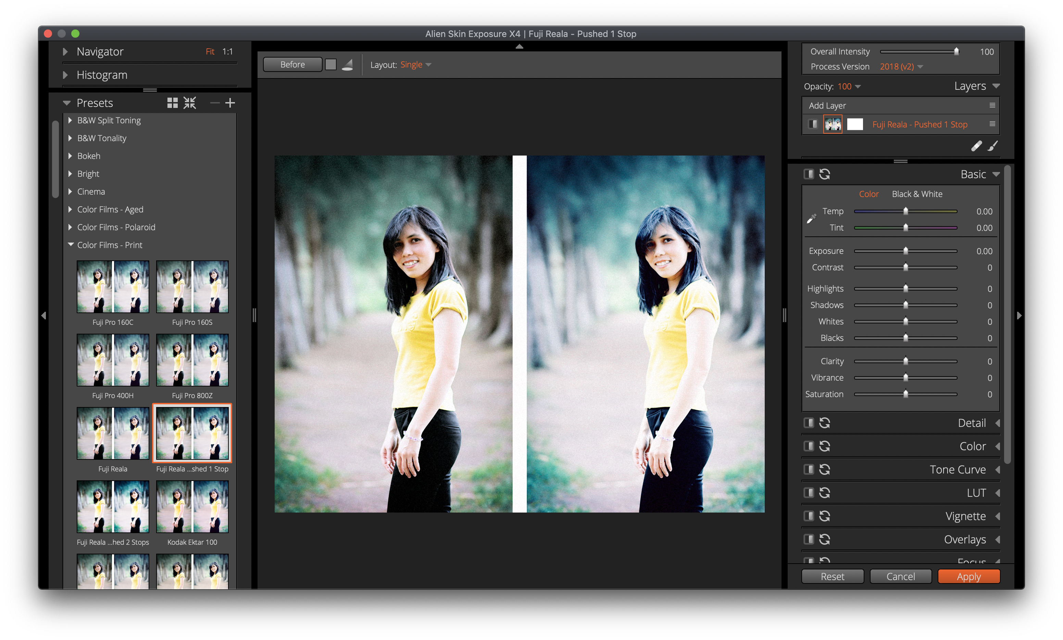
Task: Toggle split preview for the Fuji Reala layer
Action: tap(813, 124)
